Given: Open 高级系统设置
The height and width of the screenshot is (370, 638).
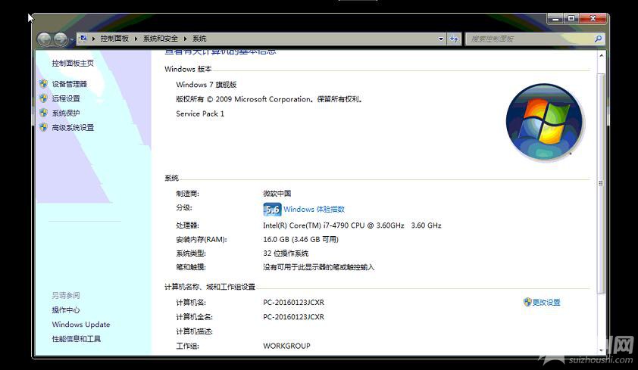Looking at the screenshot, I should pyautogui.click(x=73, y=128).
